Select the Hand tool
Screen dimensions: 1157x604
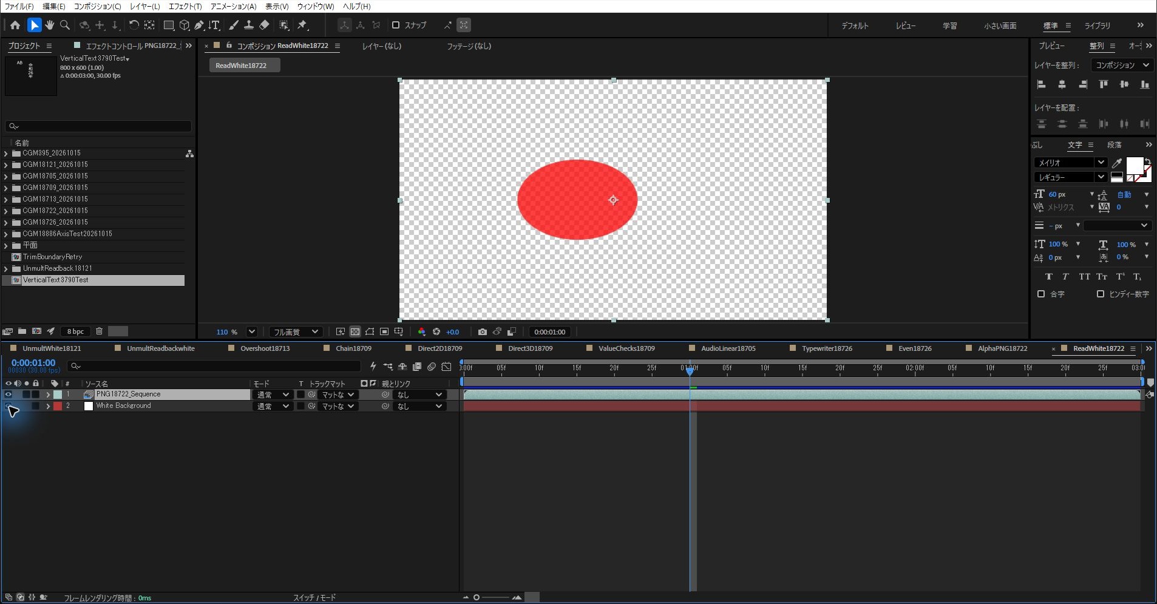(50, 25)
